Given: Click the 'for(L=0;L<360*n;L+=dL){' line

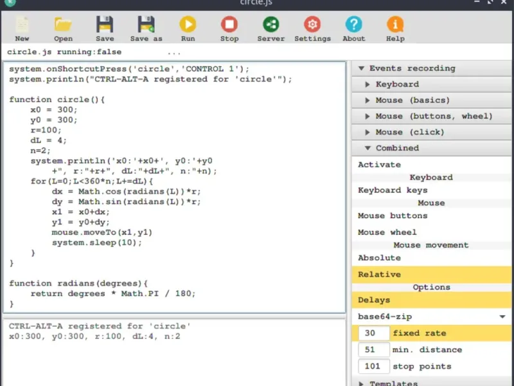Looking at the screenshot, I should tap(92, 181).
